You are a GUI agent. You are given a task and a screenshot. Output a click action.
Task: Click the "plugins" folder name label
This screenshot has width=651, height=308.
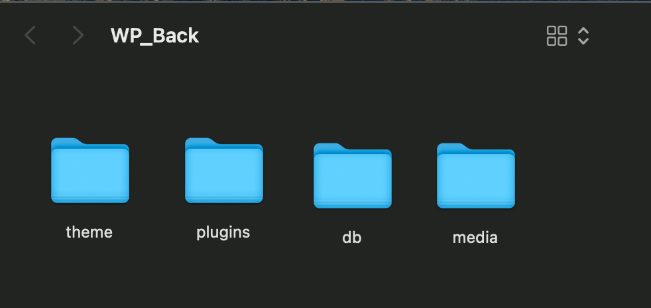[223, 233]
